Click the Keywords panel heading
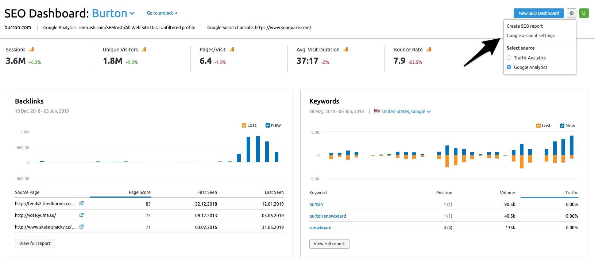Screen dimensions: 595x261 click(x=324, y=101)
